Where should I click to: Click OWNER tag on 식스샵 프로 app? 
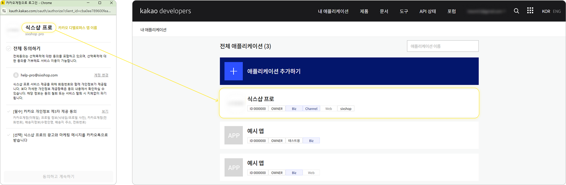coord(277,109)
